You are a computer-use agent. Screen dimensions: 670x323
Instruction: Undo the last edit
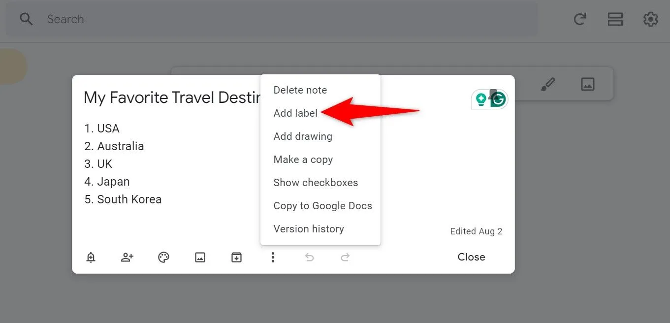click(x=309, y=257)
